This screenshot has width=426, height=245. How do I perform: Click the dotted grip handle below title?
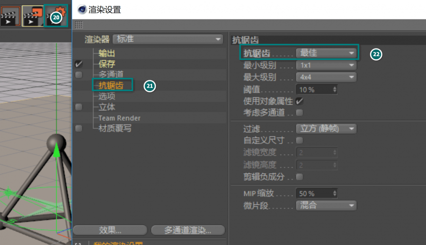[x=79, y=25]
